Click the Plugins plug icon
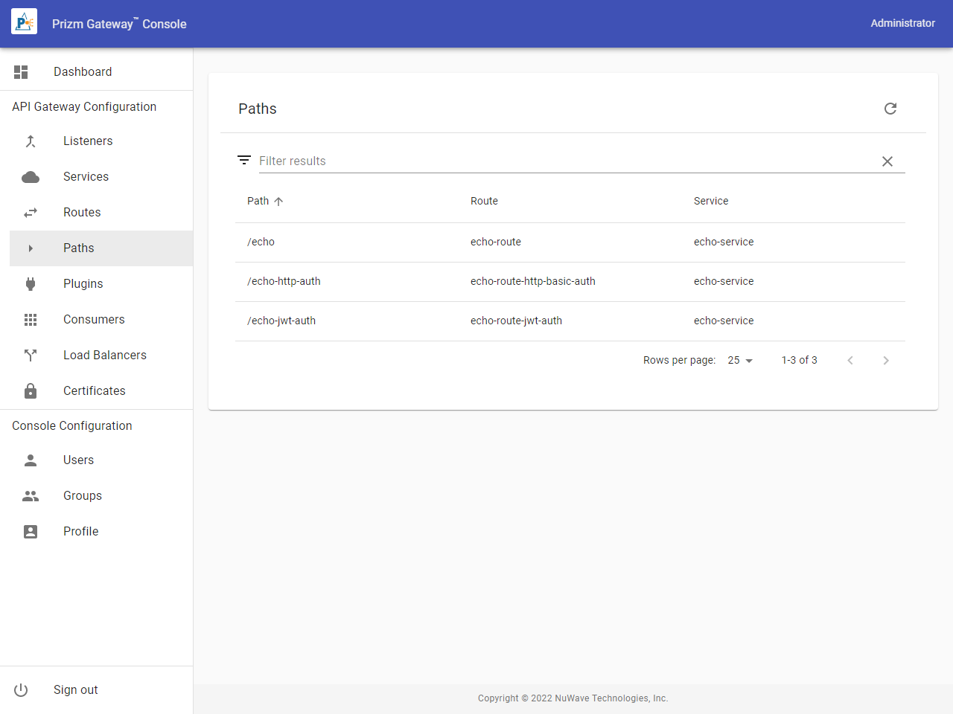The width and height of the screenshot is (953, 714). tap(31, 284)
